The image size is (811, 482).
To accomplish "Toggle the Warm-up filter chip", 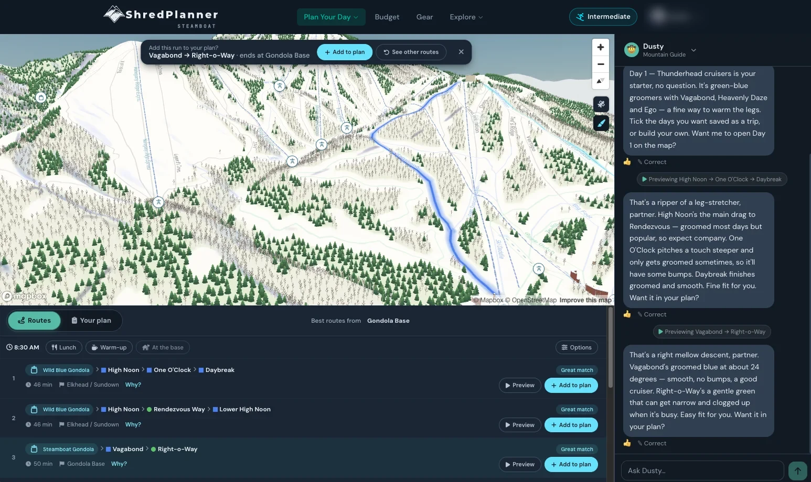I will click(109, 347).
